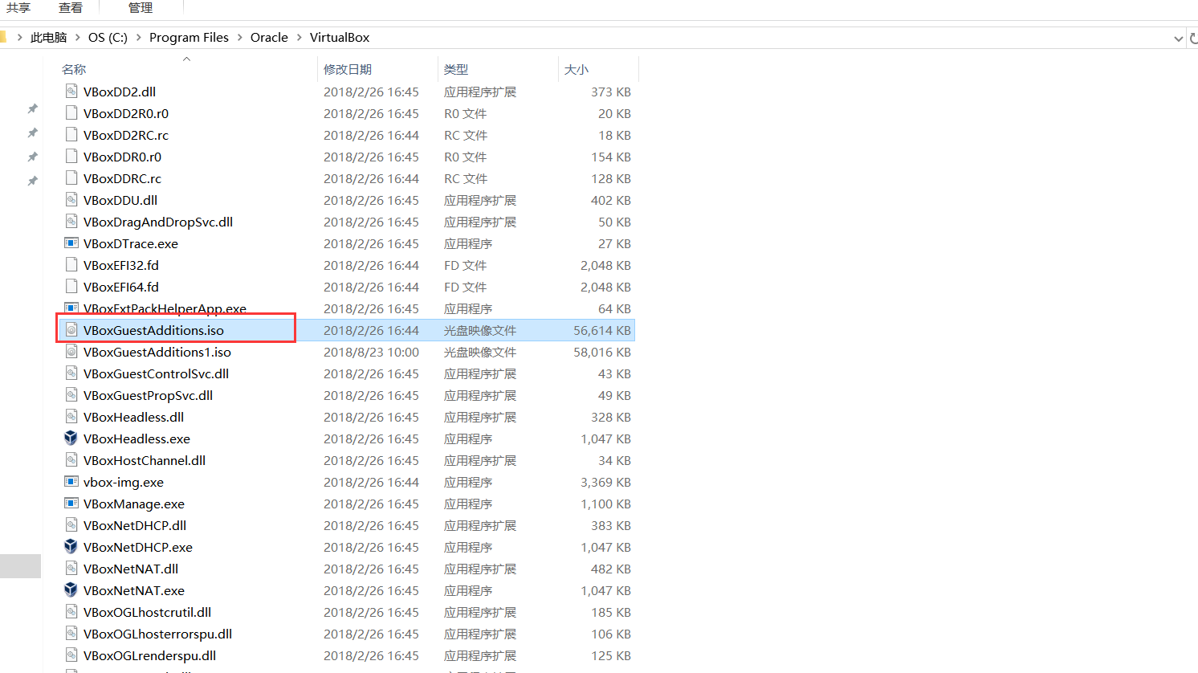The image size is (1198, 673).
Task: Click the first pinned item in the left pane
Action: pos(32,108)
